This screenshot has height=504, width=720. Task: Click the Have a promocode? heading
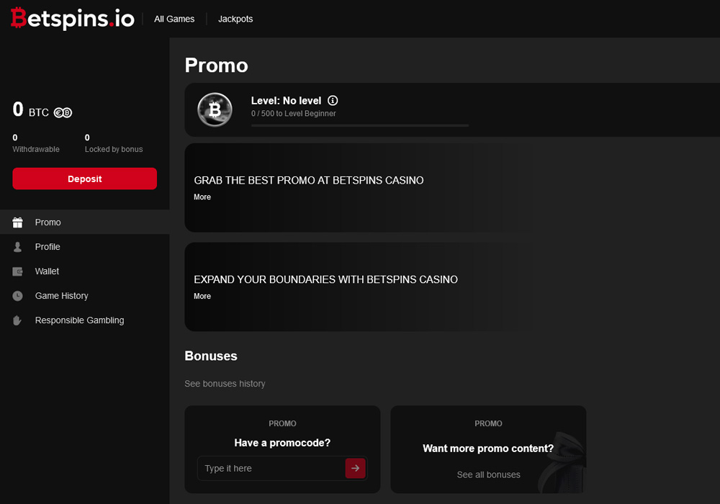282,443
